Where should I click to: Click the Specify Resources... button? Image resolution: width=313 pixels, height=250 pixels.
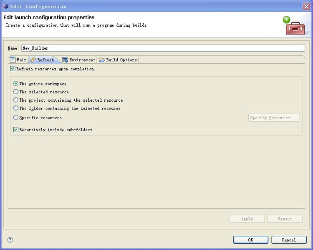pos(274,117)
